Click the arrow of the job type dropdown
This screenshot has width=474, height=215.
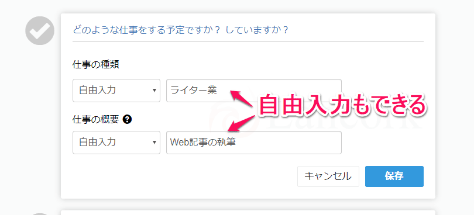154,91
